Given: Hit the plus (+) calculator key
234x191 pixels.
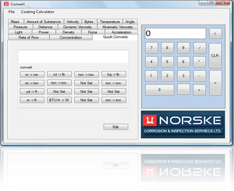Looking at the screenshot, I should click(199, 90).
